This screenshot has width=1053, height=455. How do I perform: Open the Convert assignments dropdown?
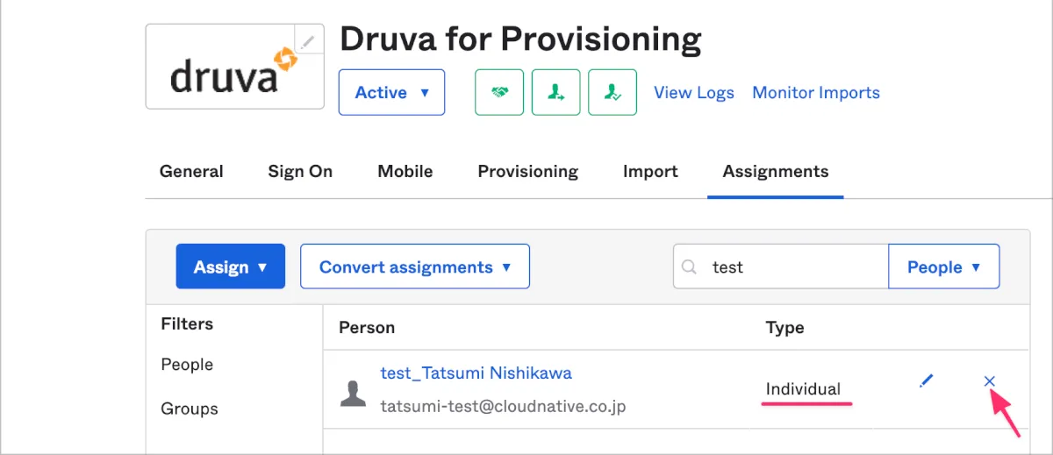pyautogui.click(x=414, y=267)
